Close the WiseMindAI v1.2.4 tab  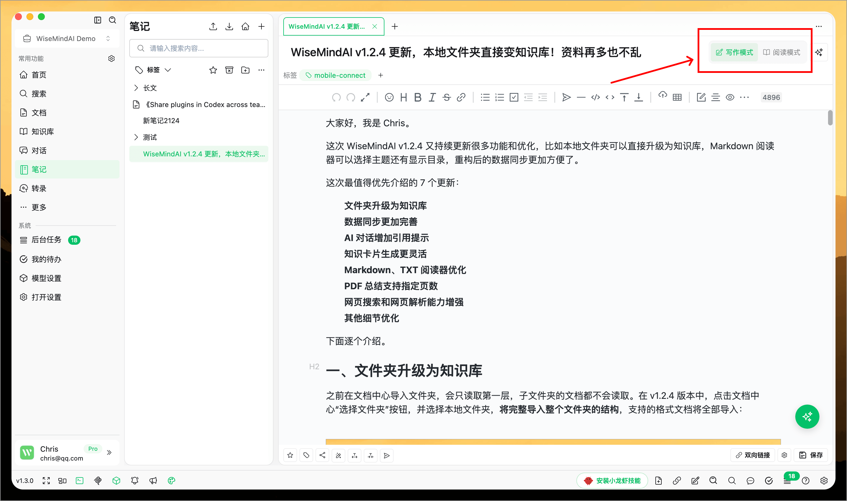374,26
